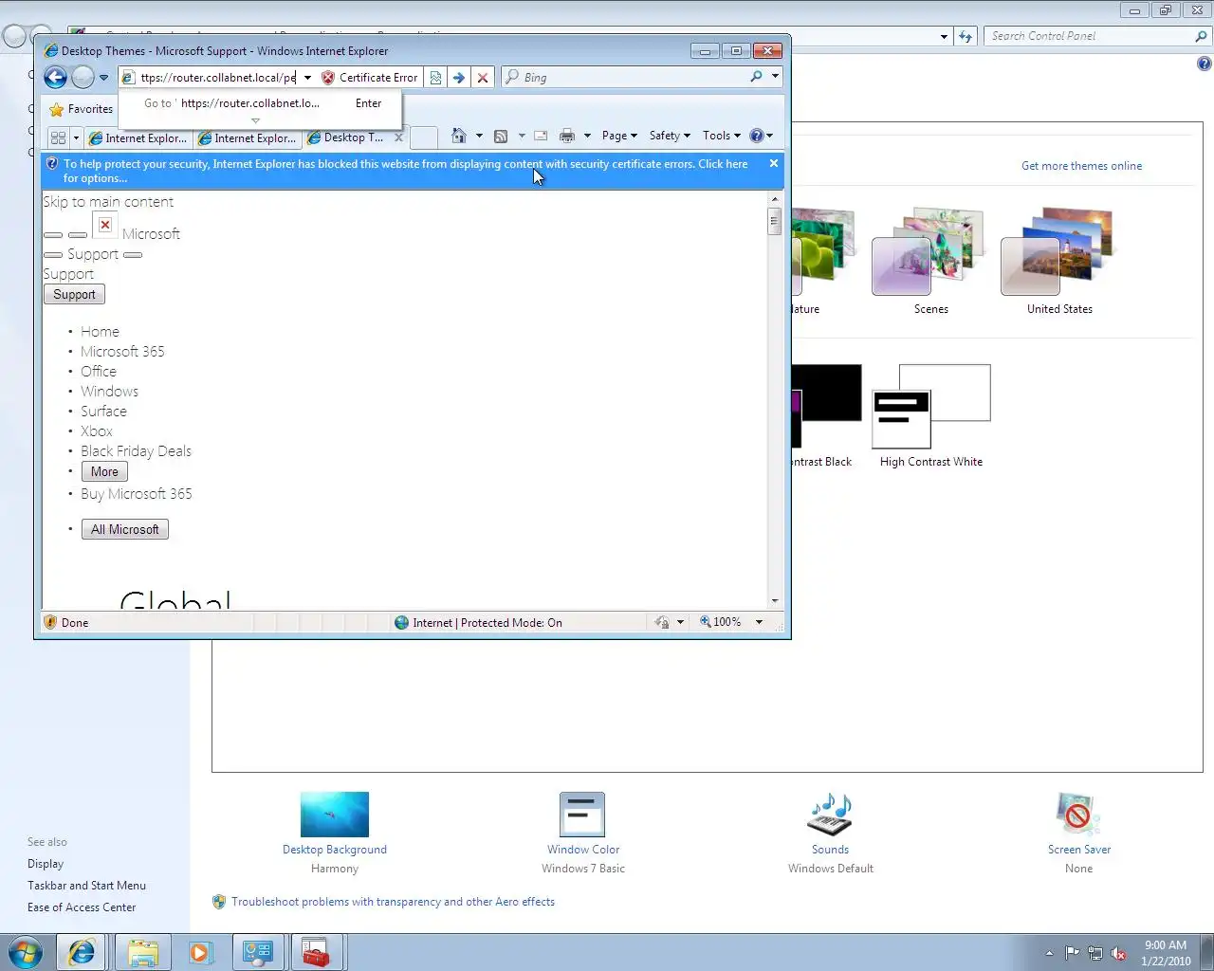The image size is (1214, 971).
Task: Click the blue security information bar message
Action: (x=406, y=171)
